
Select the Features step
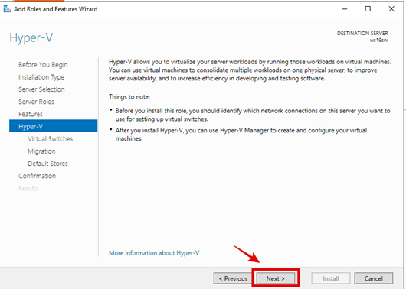click(31, 114)
